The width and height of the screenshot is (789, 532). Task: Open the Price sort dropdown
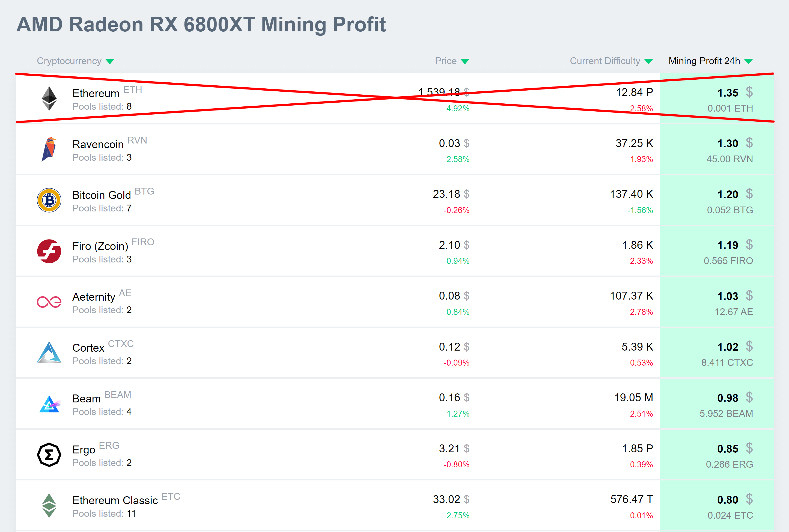466,61
